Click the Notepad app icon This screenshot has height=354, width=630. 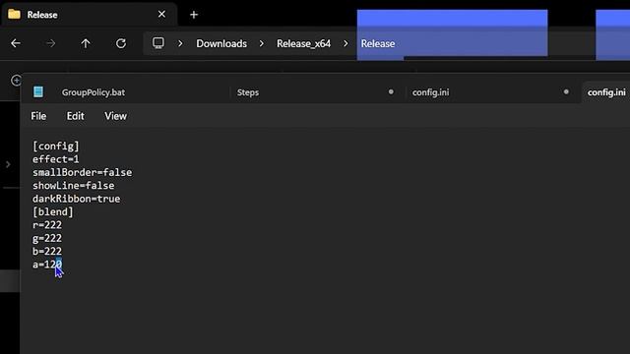click(38, 91)
